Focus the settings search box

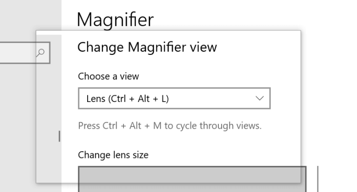click(25, 53)
